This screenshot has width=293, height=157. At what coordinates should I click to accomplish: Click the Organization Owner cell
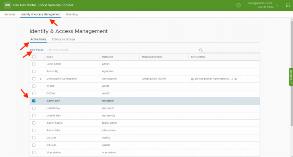154,78
